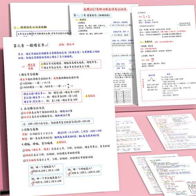Click the red dotted summary box on right page
196x196 pixels.
click(x=168, y=85)
